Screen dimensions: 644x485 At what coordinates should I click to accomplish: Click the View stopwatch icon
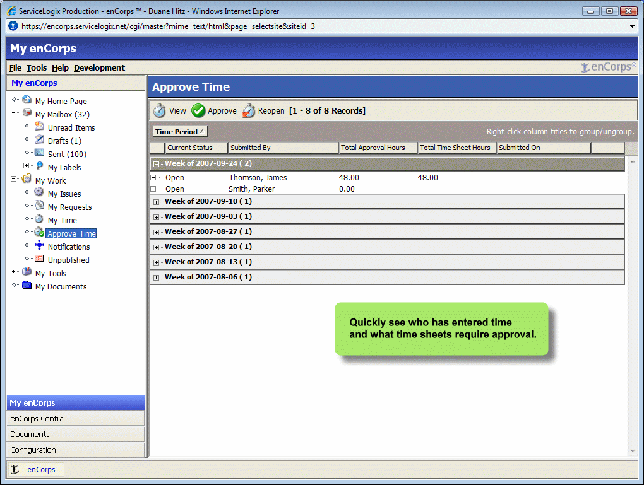(159, 111)
